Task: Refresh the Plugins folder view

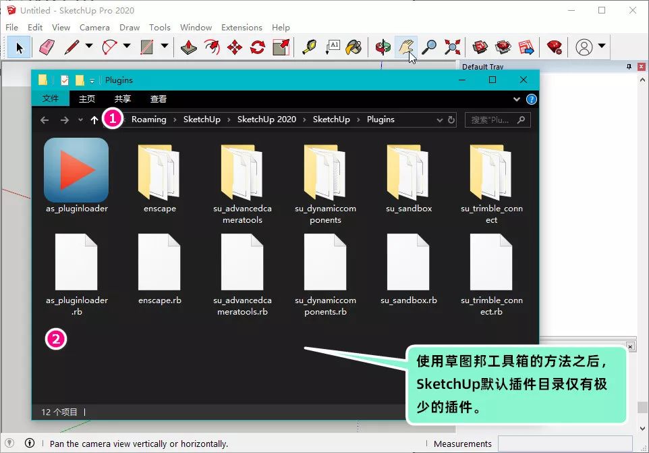Action: 451,120
